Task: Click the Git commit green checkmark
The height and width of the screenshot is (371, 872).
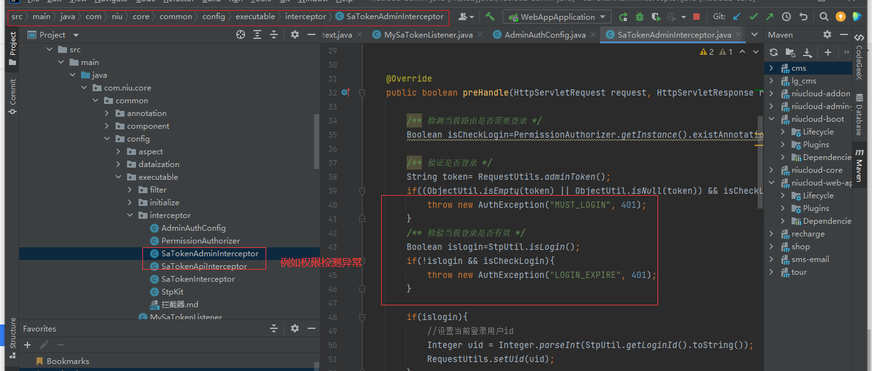Action: click(753, 17)
